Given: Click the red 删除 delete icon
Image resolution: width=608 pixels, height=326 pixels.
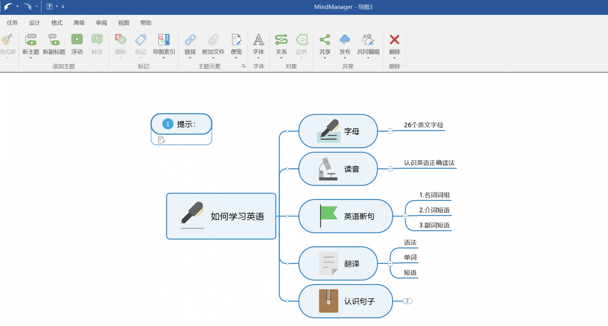Looking at the screenshot, I should [395, 40].
